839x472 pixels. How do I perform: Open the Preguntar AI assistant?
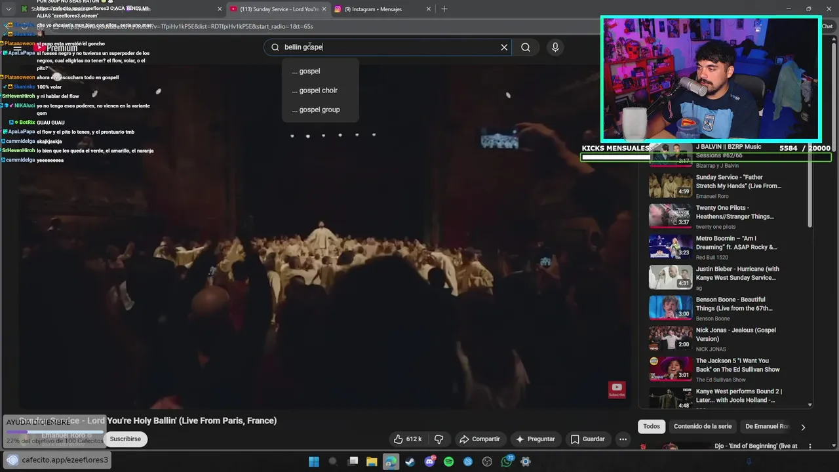click(x=536, y=439)
